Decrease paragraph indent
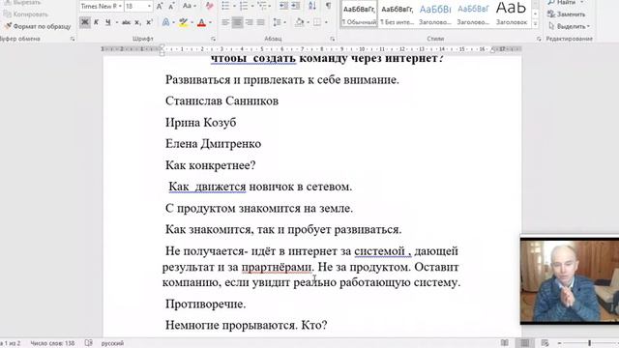The width and height of the screenshot is (619, 348). pos(283,6)
